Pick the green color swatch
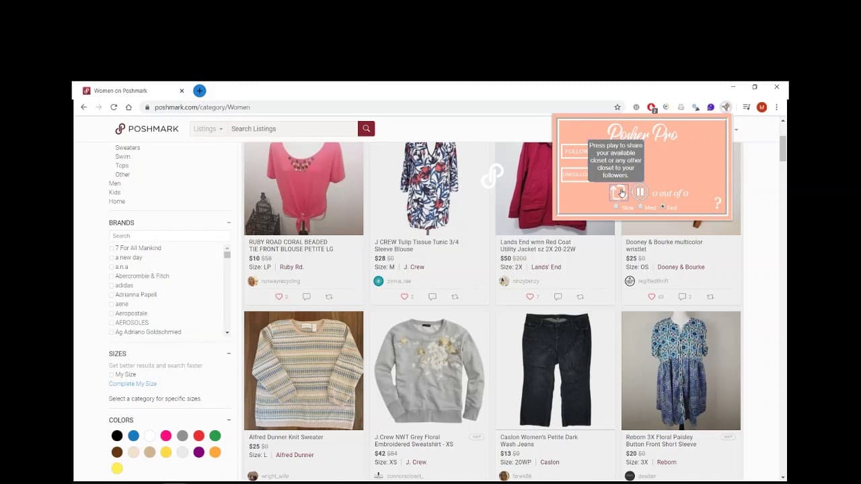861x484 pixels. [215, 436]
